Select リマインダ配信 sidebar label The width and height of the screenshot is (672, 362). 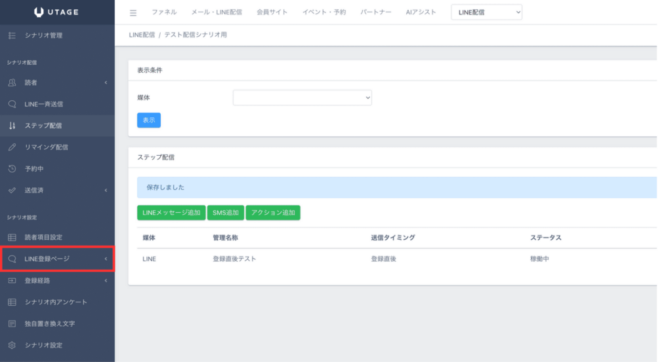coord(47,147)
